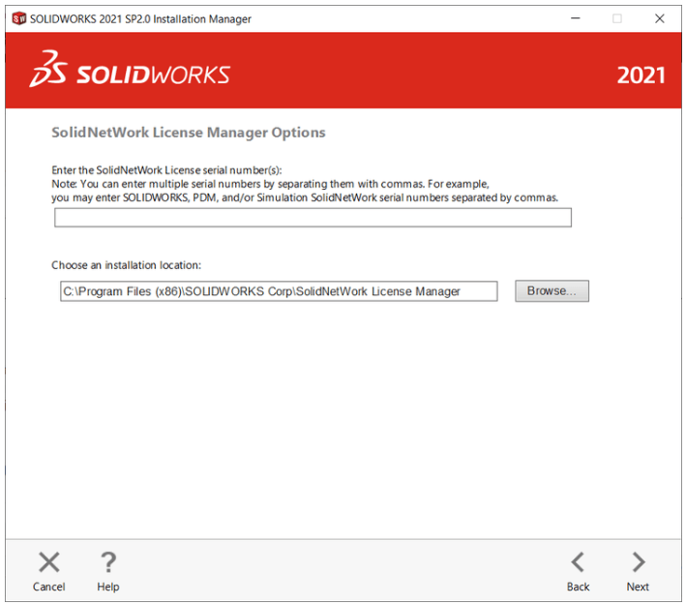This screenshot has height=604, width=686.
Task: Click the disabled maximize window button
Action: (617, 18)
